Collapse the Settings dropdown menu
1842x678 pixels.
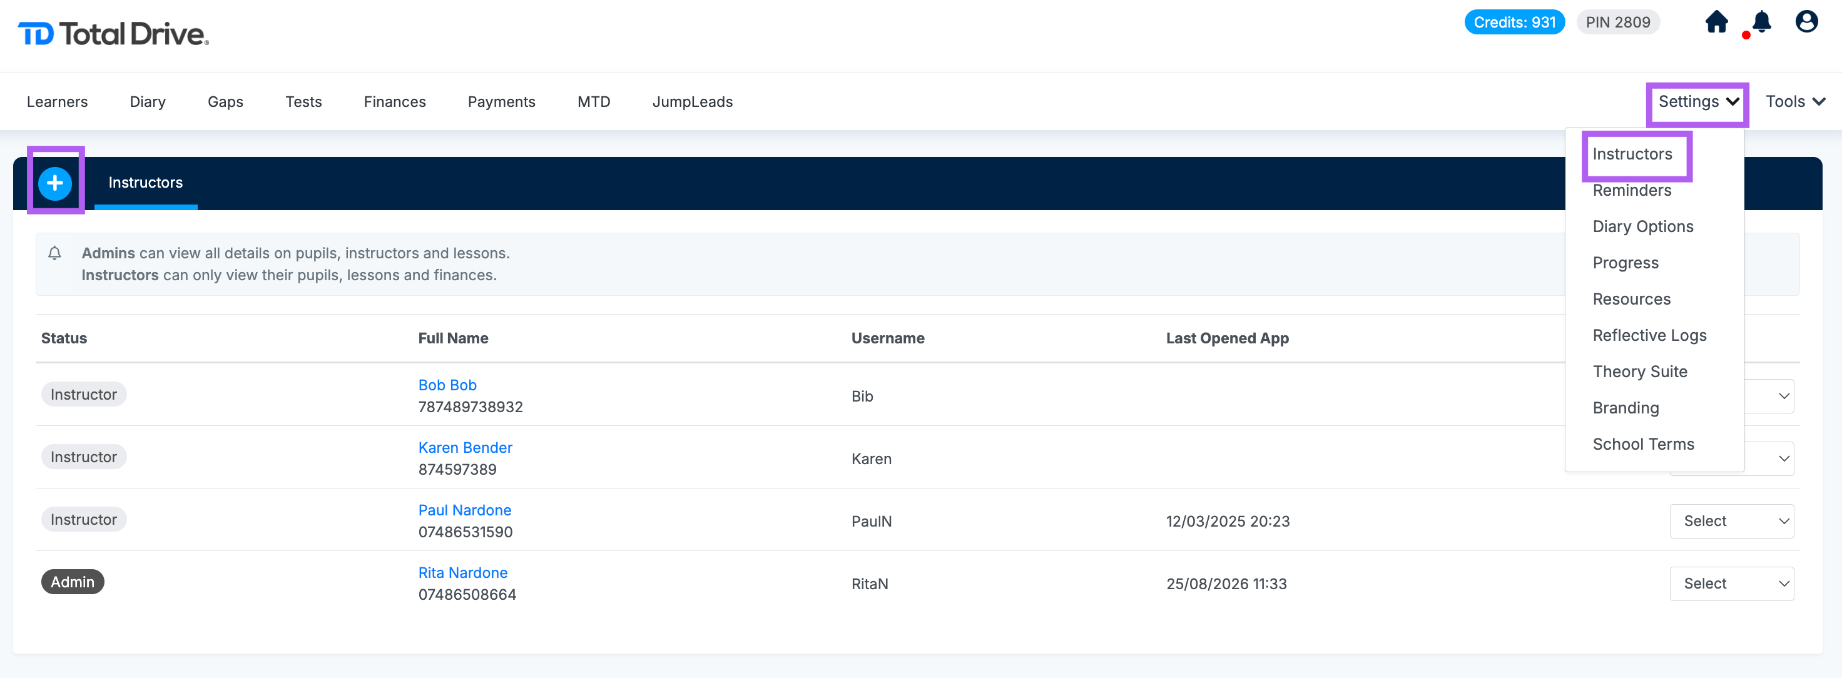point(1698,101)
